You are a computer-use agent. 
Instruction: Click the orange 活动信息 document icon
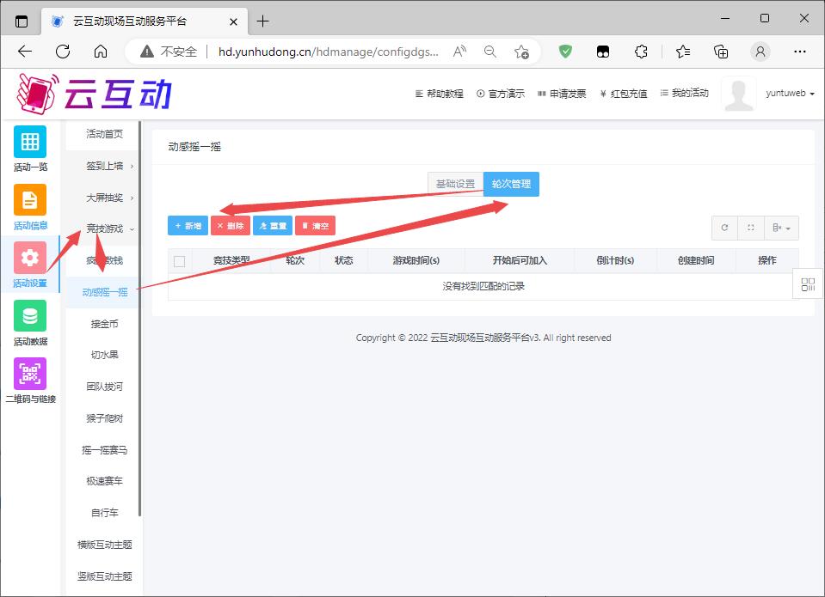point(30,200)
